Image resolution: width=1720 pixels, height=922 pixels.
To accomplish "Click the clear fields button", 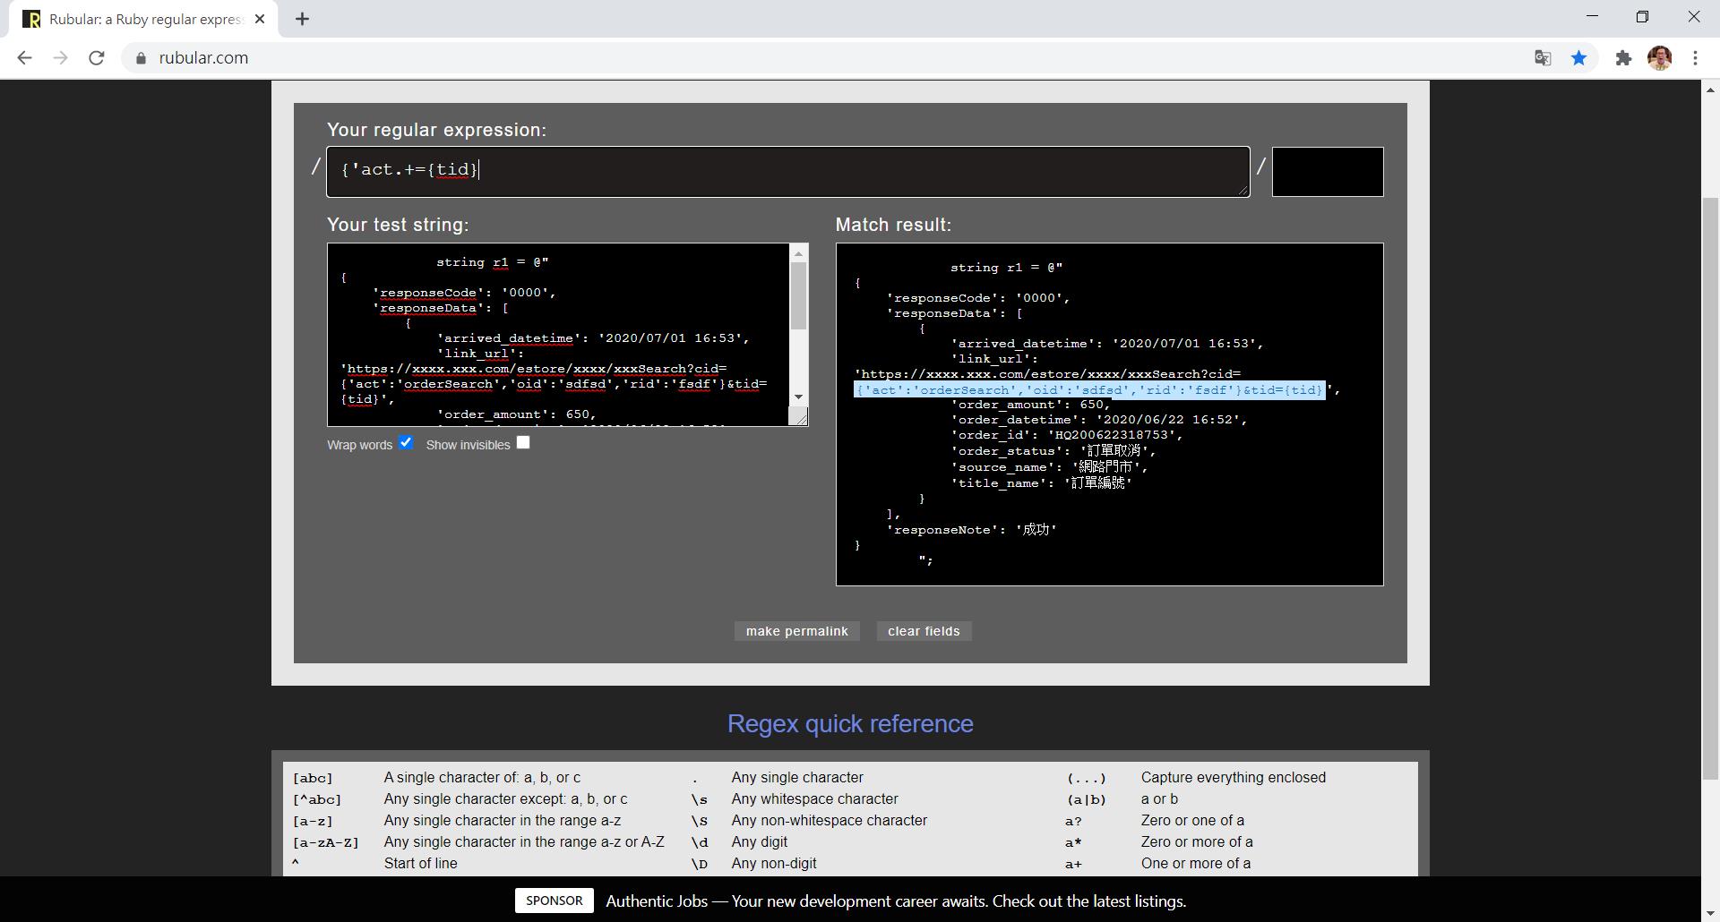I will [x=924, y=631].
